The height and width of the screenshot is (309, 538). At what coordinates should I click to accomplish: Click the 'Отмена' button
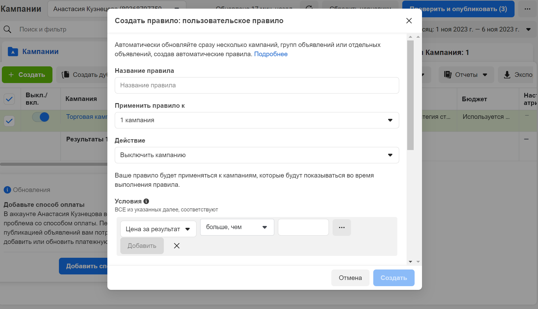click(x=350, y=278)
